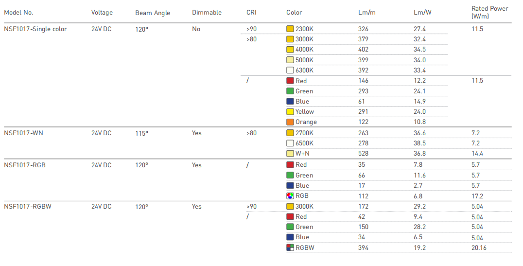Image resolution: width=523 pixels, height=266 pixels.
Task: Click the 20.16 rated power value
Action: coord(479,248)
